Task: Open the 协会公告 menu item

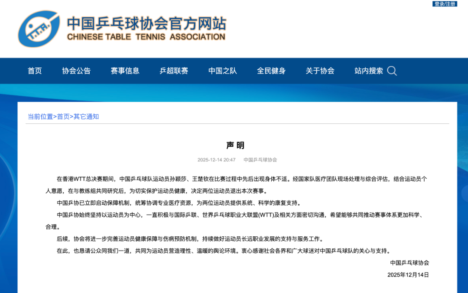Action: coord(76,71)
